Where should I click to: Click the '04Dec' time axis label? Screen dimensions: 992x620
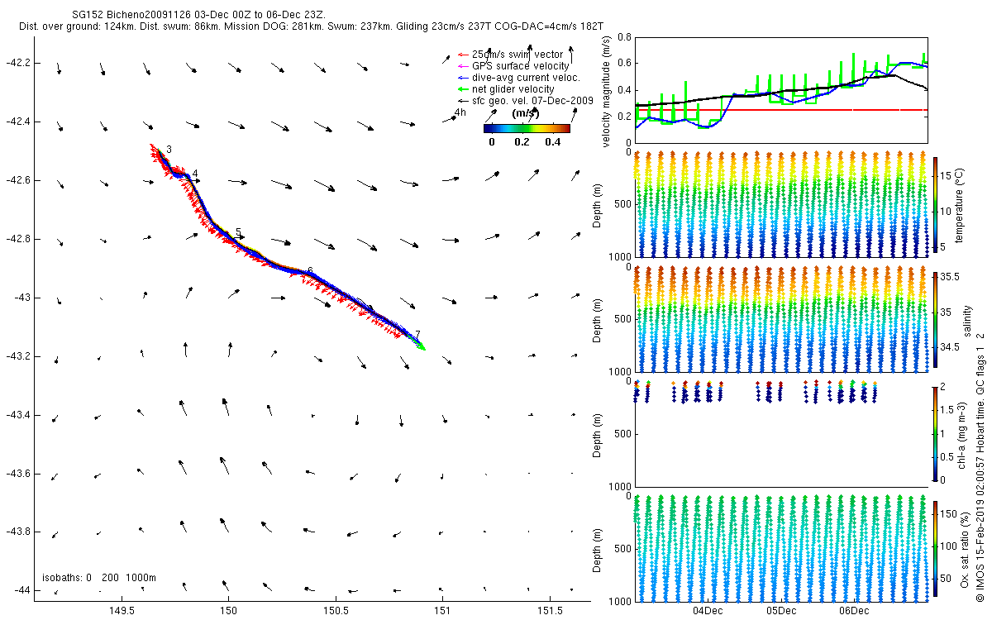[x=708, y=611]
